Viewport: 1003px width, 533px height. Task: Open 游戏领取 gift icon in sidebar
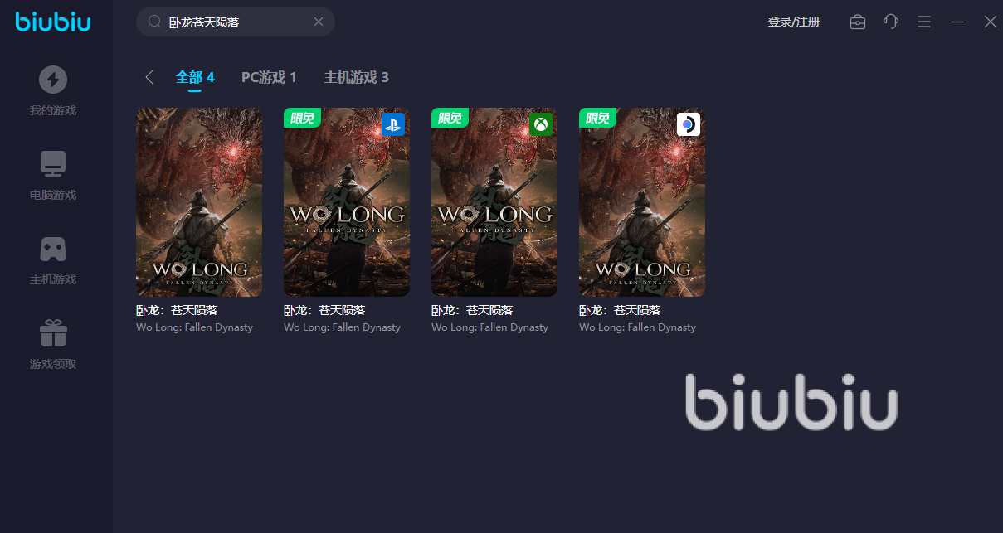53,333
